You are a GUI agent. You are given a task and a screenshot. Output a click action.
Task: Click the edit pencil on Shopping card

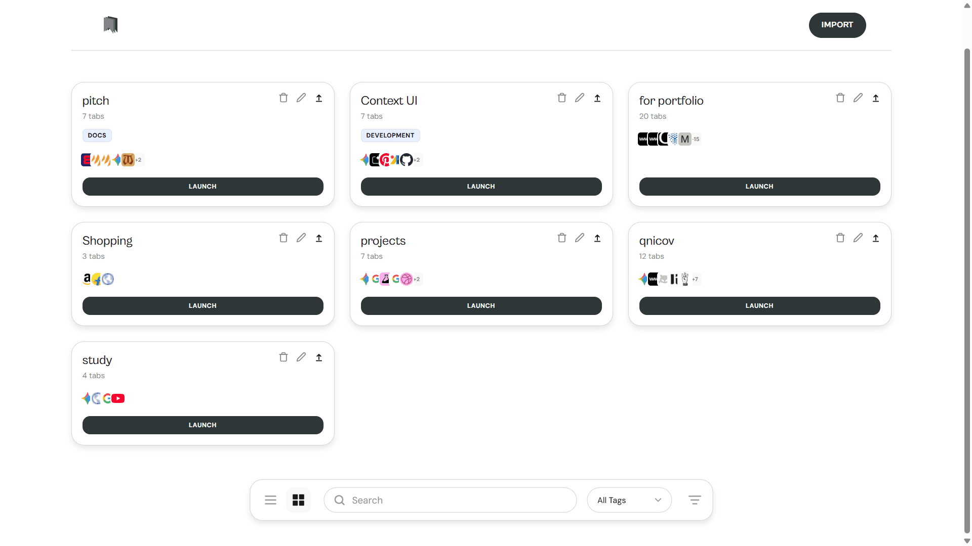tap(301, 238)
